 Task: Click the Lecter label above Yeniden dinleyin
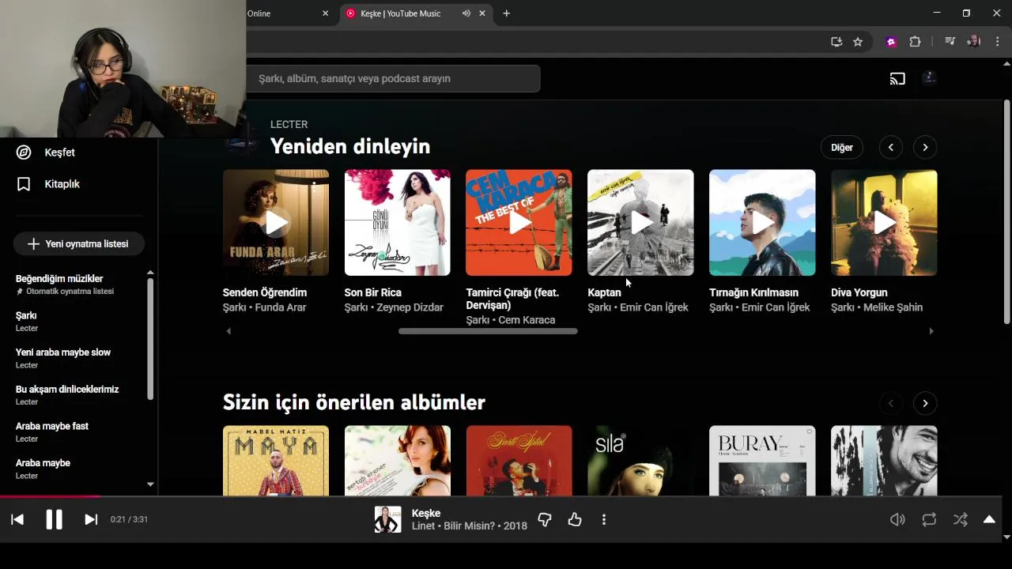tap(289, 124)
